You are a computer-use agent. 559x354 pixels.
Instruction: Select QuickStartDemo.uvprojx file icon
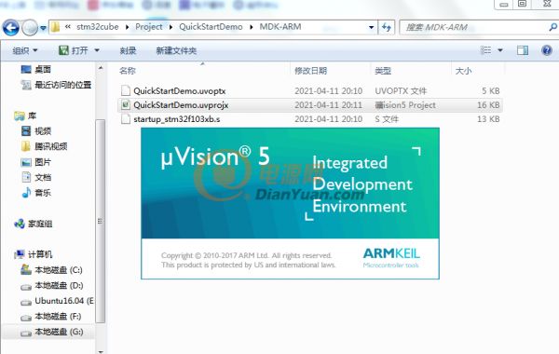(x=126, y=105)
